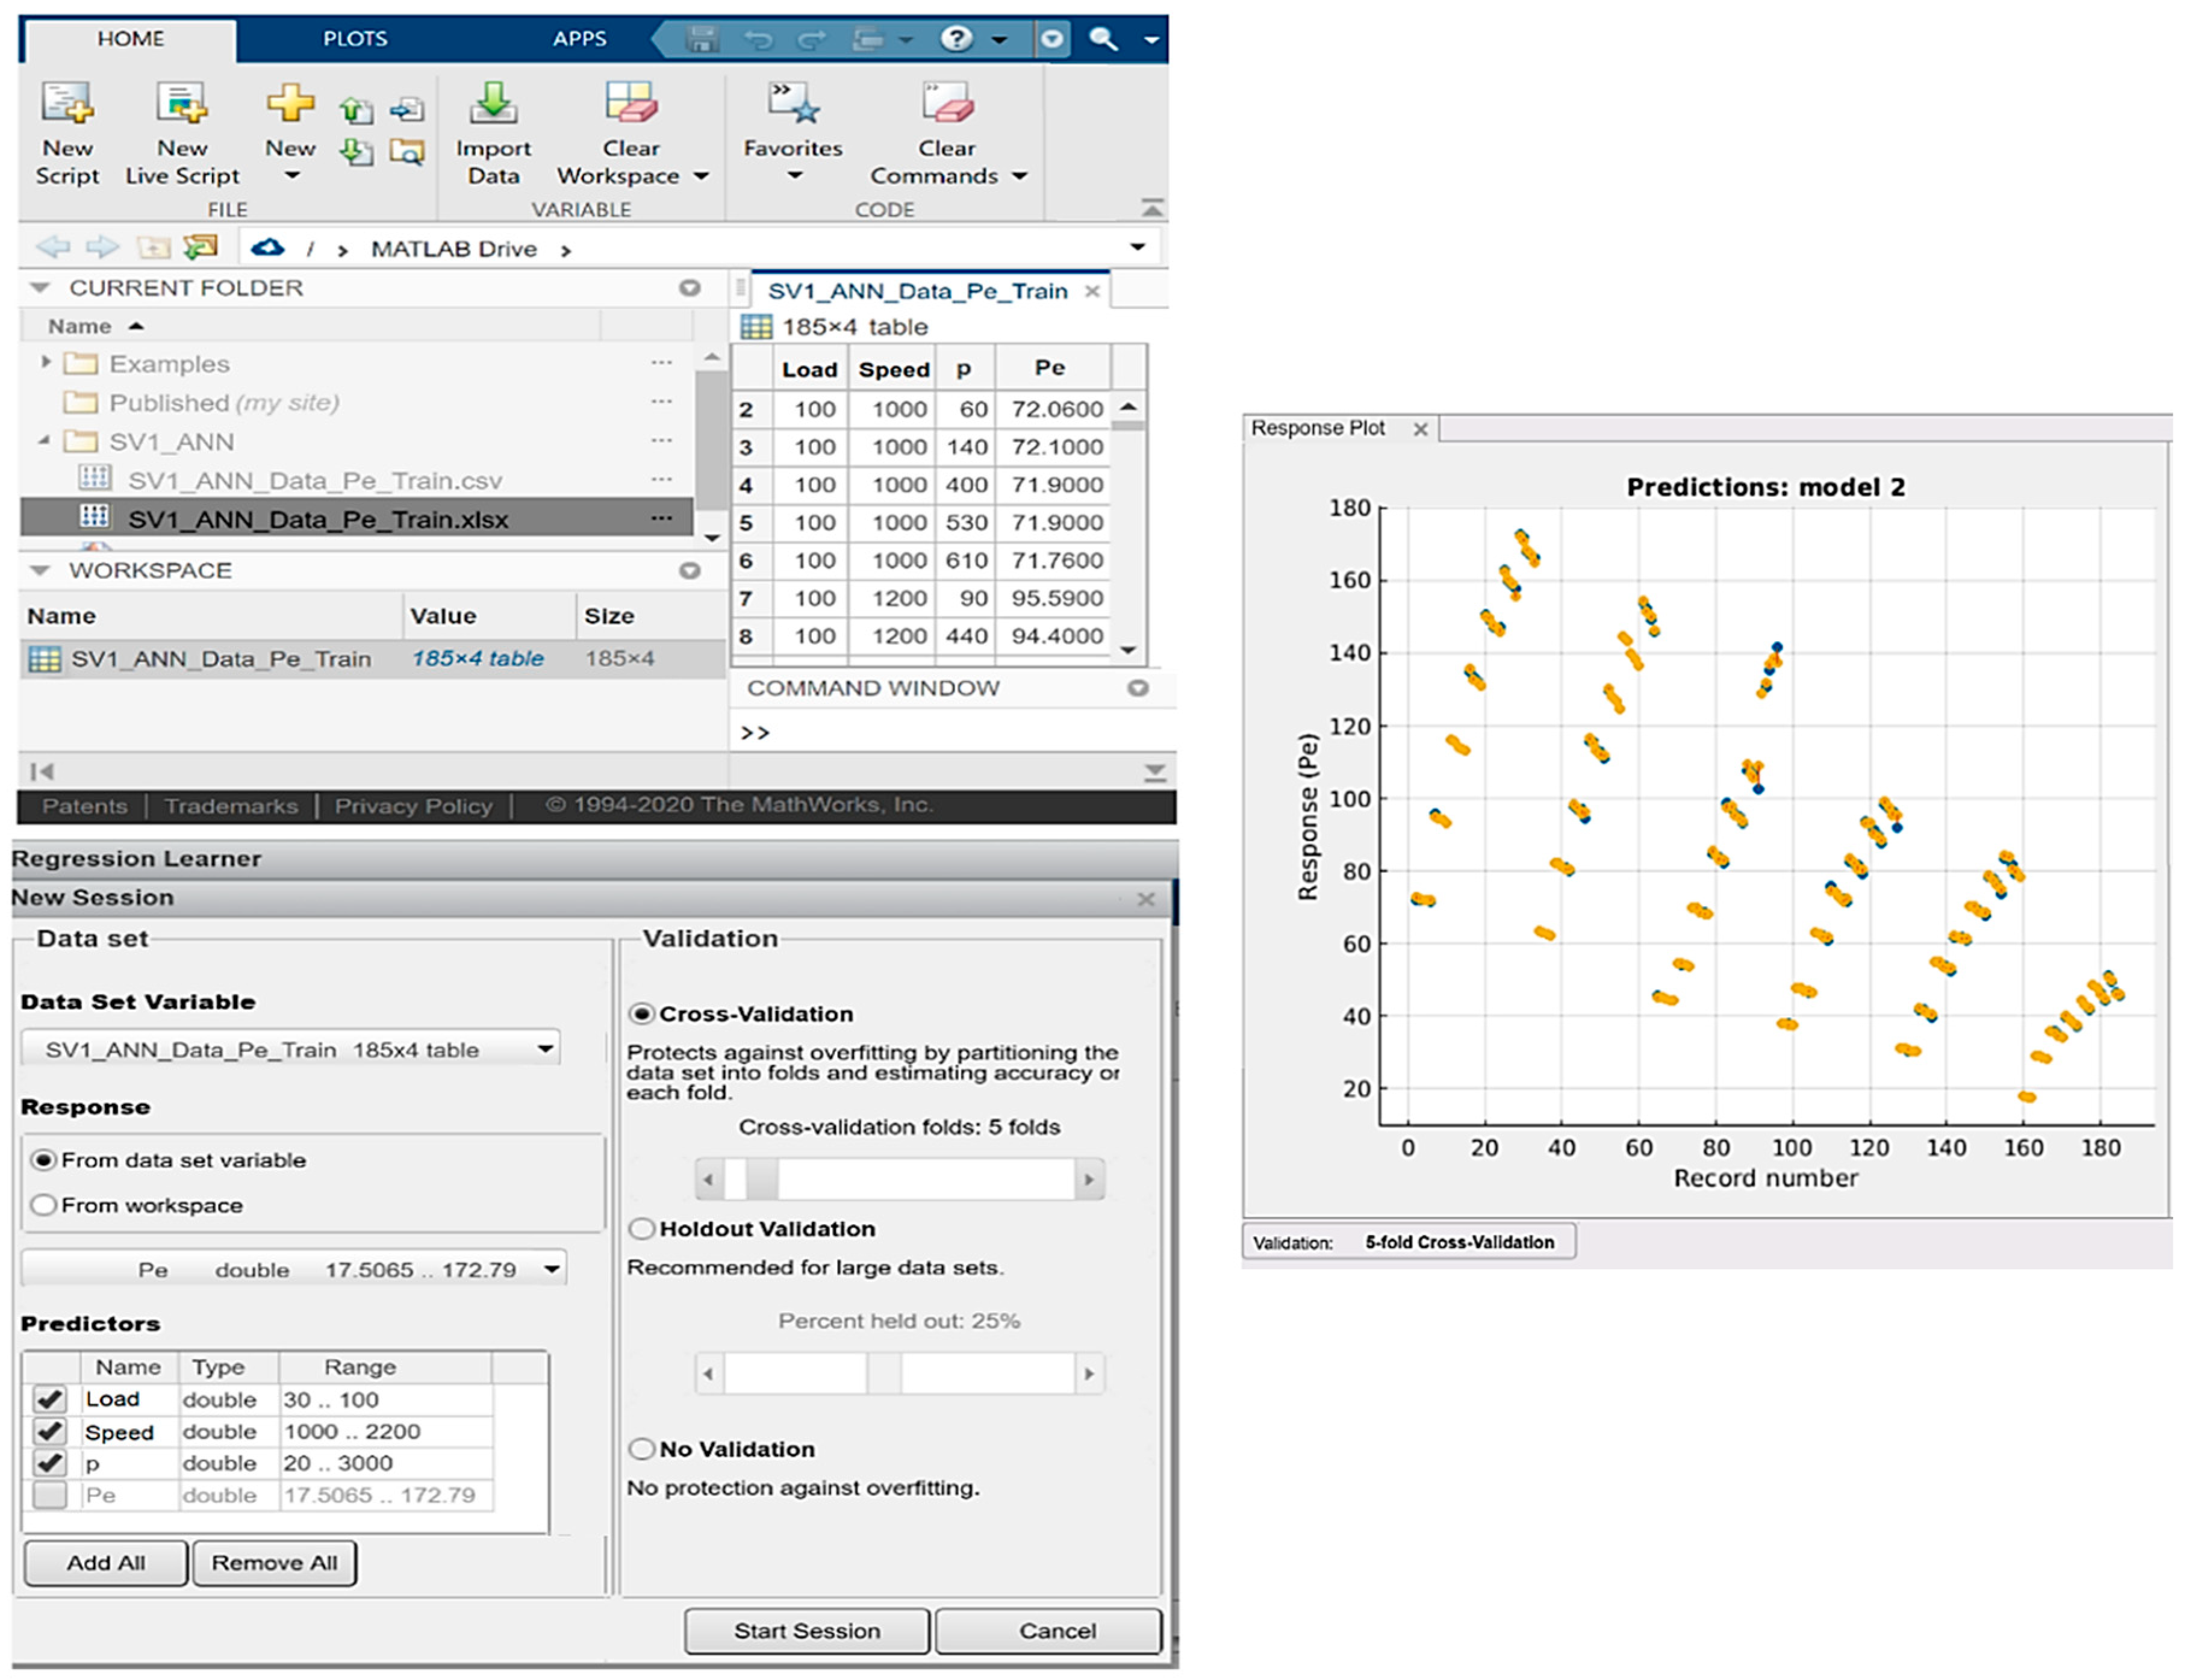Screen dimensions: 2192x1680
Task: Click the save icon in quick access toolbar
Action: pyautogui.click(x=703, y=39)
